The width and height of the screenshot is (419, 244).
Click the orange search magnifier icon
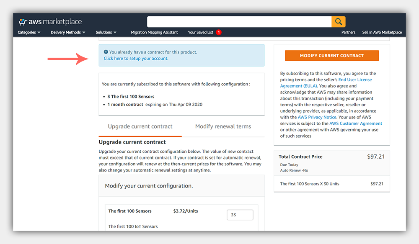338,22
